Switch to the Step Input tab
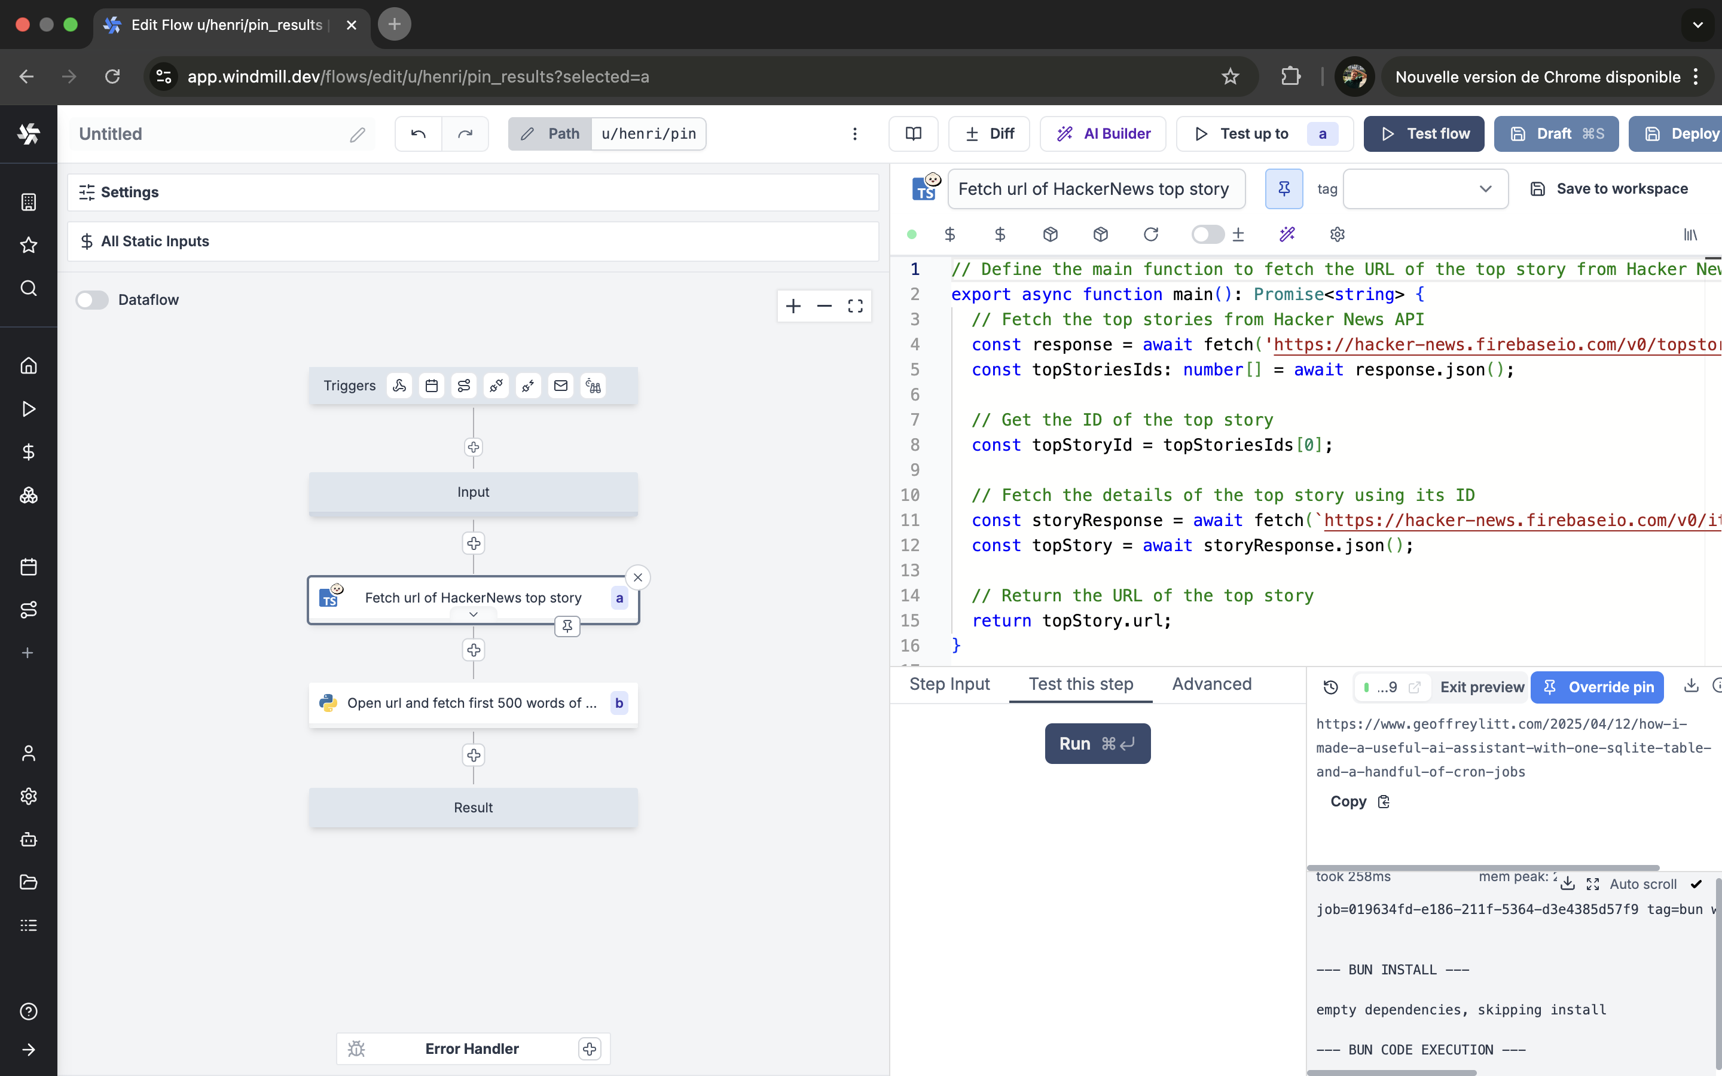The width and height of the screenshot is (1722, 1076). coord(949,684)
